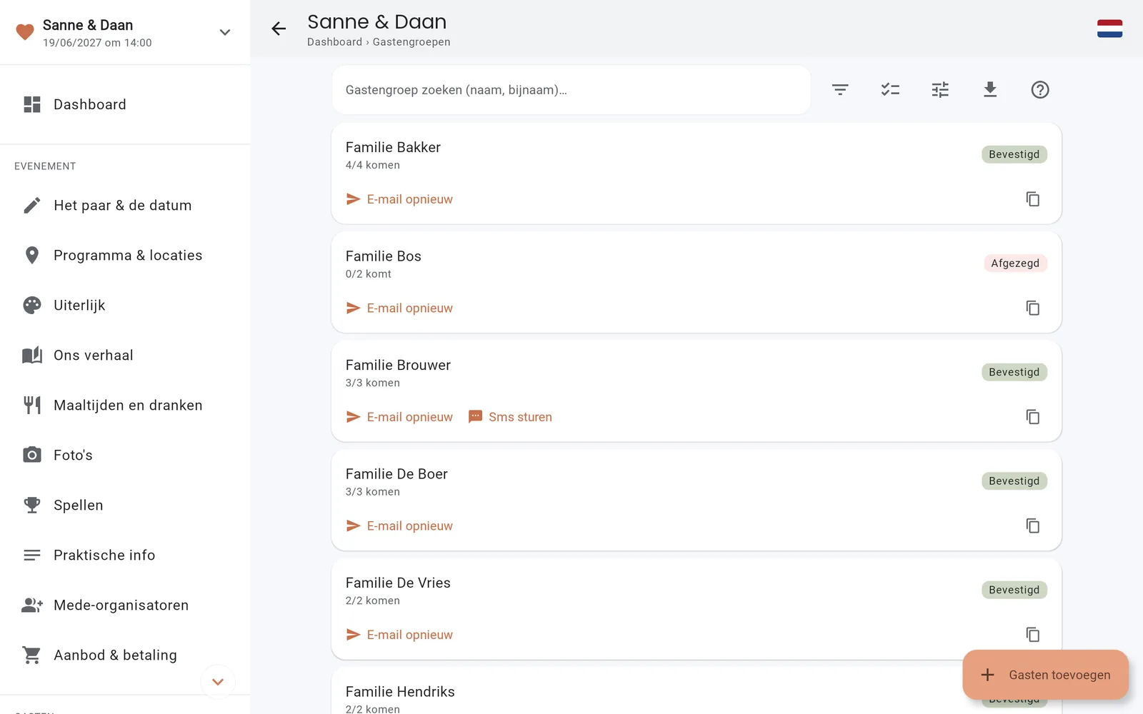Send SMS to Familie Brouwer
The width and height of the screenshot is (1143, 714).
(510, 417)
